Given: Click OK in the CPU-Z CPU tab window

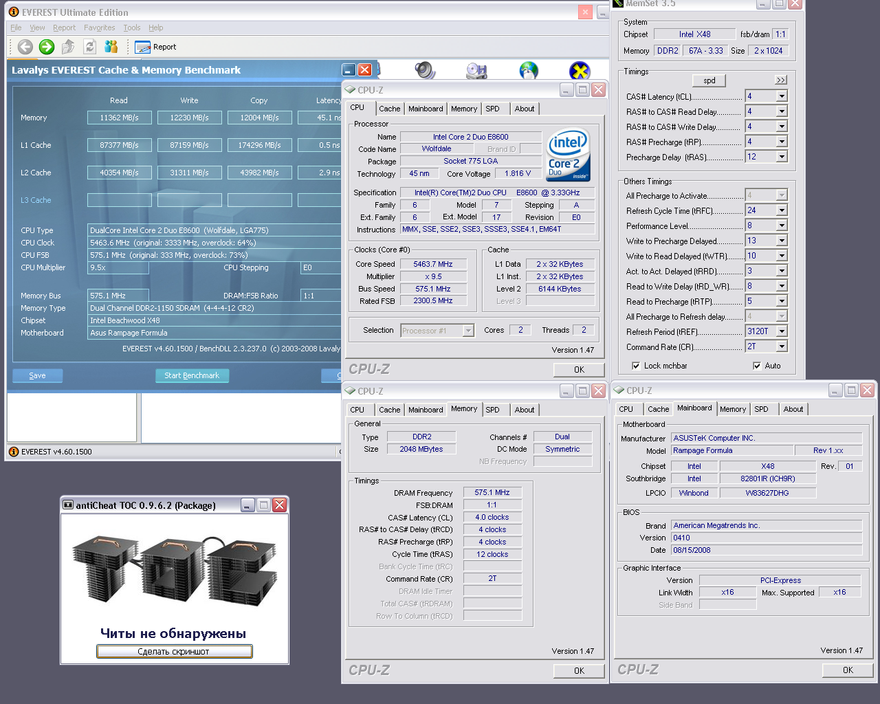Looking at the screenshot, I should click(579, 370).
